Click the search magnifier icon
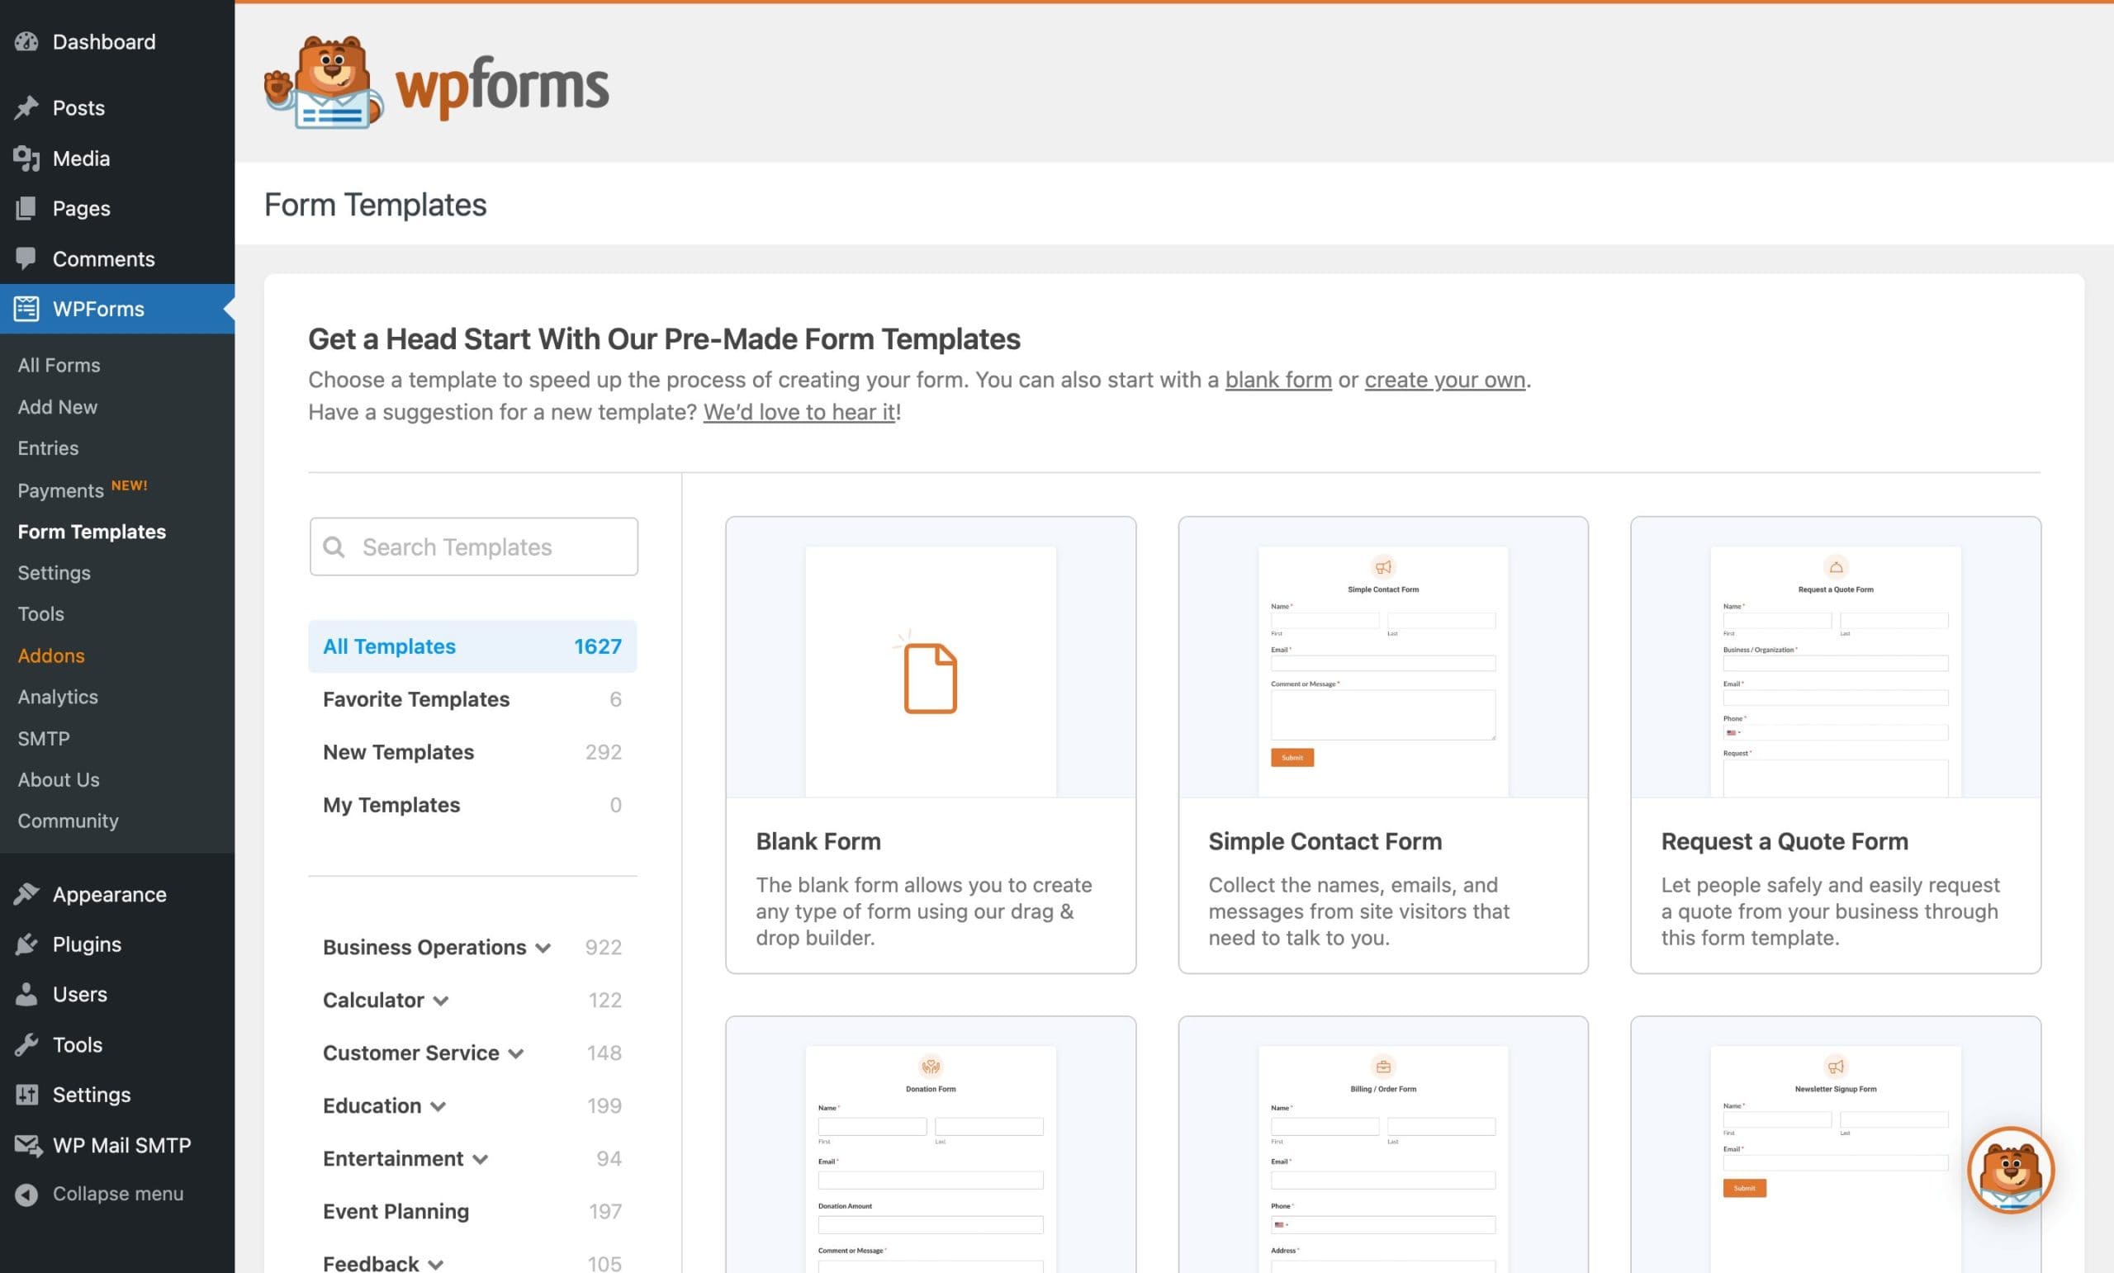Image resolution: width=2114 pixels, height=1273 pixels. pos(334,547)
